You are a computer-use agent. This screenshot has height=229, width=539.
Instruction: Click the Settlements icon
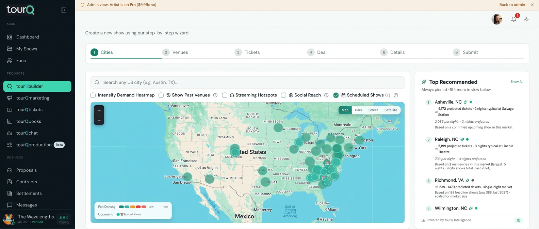pyautogui.click(x=10, y=193)
